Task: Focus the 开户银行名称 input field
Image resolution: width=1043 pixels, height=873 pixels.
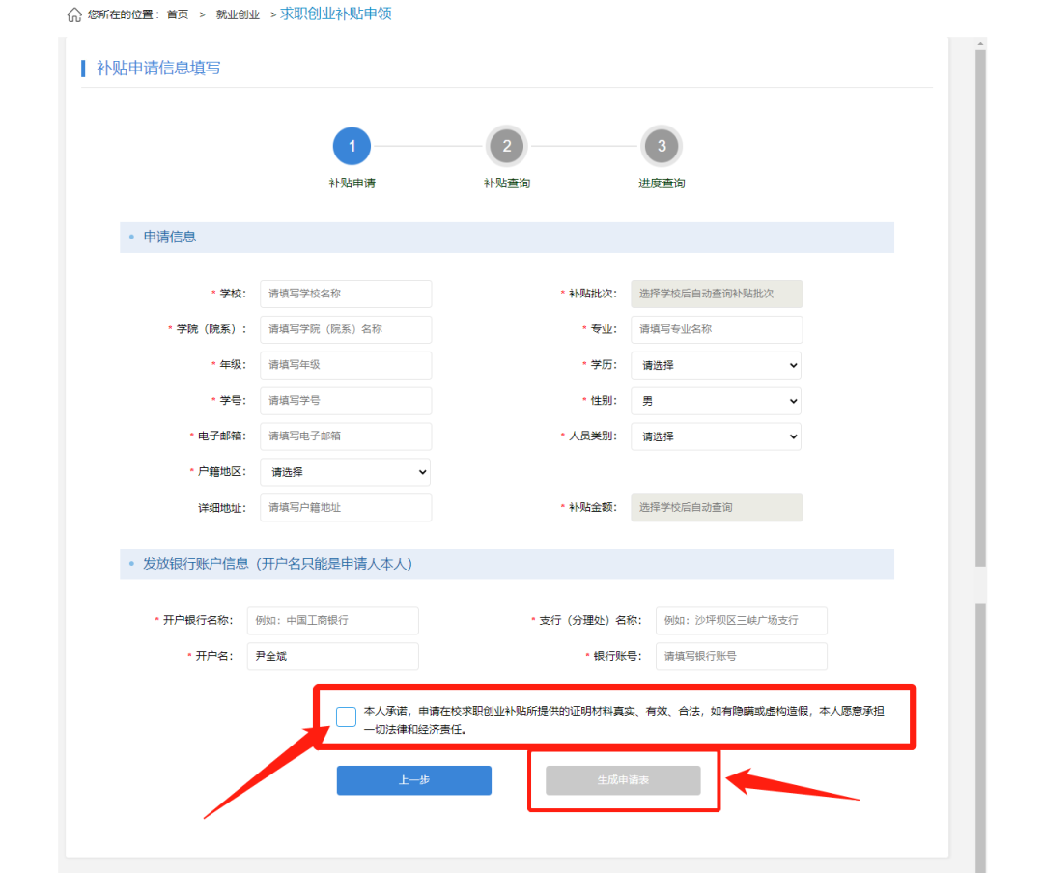Action: click(332, 620)
